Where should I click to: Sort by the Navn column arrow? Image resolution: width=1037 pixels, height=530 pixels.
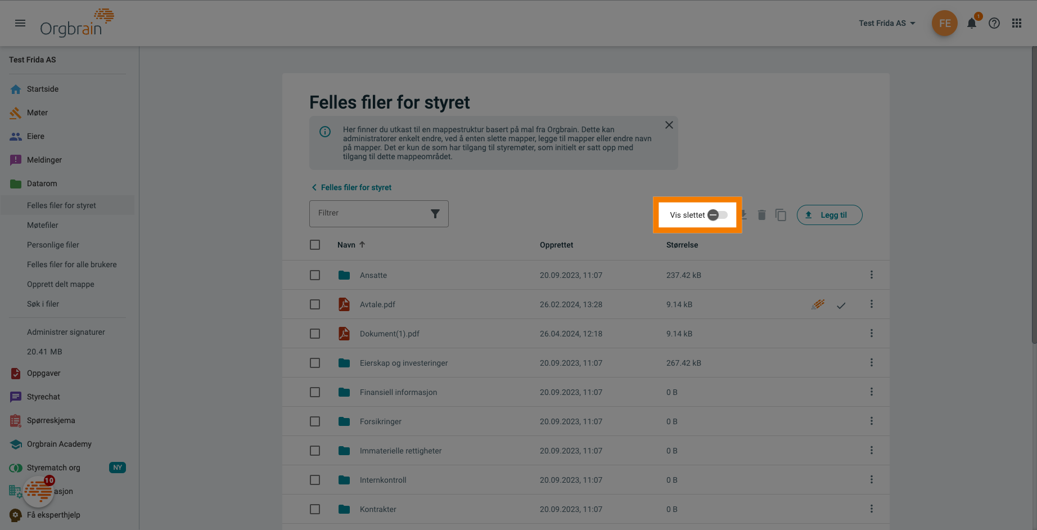pos(362,245)
